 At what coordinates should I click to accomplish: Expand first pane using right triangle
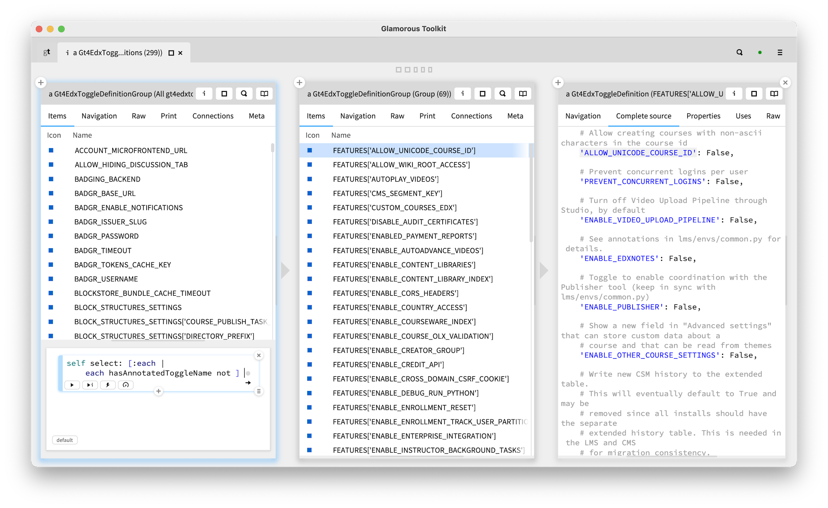(x=285, y=271)
